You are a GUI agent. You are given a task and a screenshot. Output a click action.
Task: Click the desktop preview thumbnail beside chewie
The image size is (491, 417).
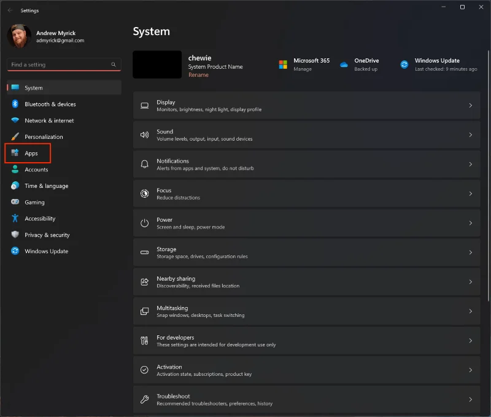click(157, 64)
